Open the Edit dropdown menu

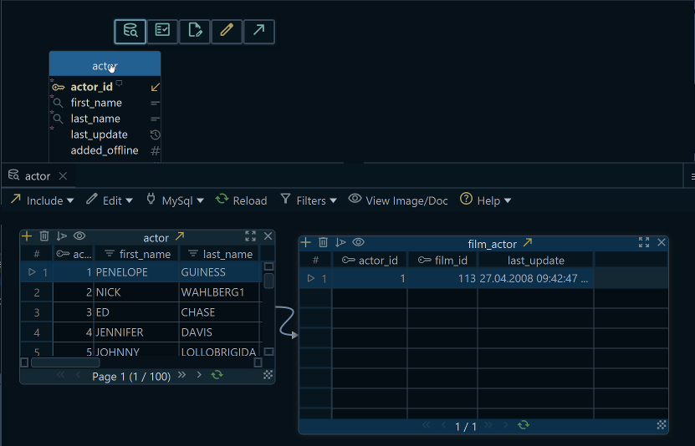(110, 200)
